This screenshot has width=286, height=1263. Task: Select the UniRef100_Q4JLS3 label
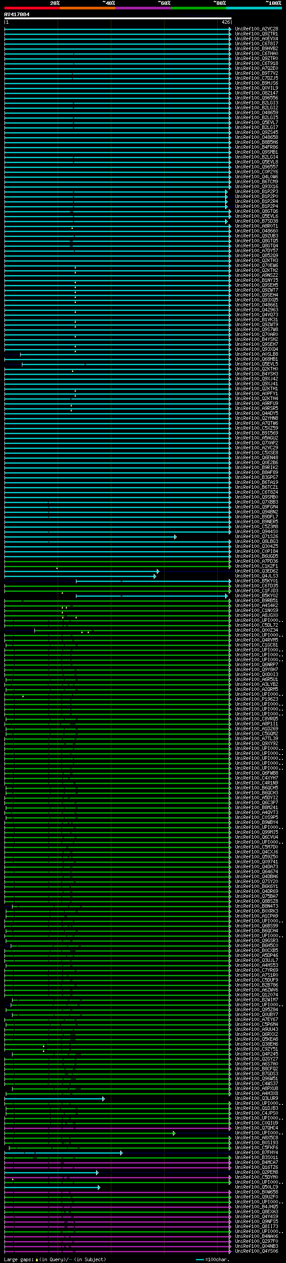click(256, 576)
